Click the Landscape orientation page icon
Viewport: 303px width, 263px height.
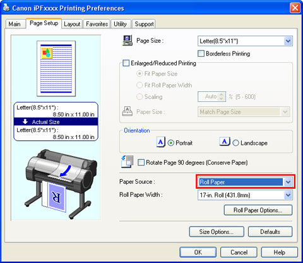(x=225, y=142)
